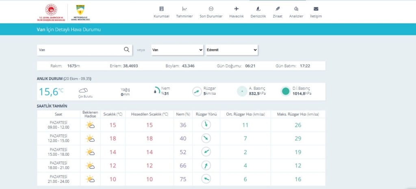Image resolution: width=416 pixels, height=189 pixels.
Task: Click the İletişim envelope icon
Action: point(316,9)
